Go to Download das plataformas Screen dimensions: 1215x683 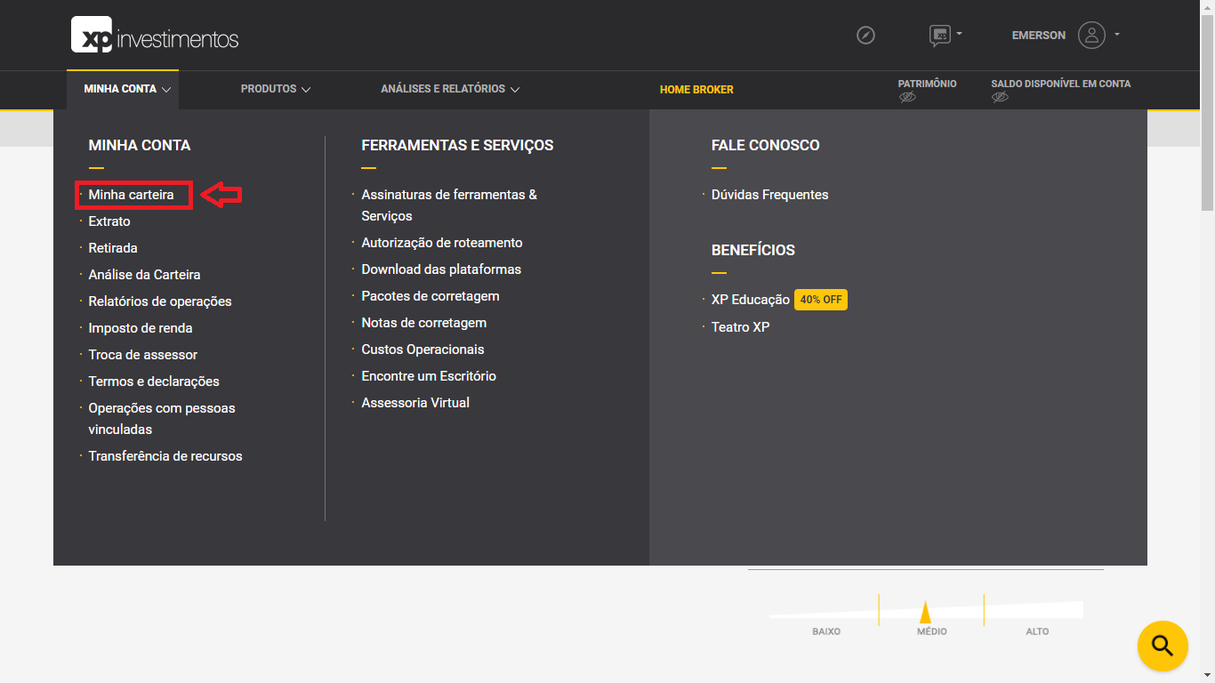click(441, 269)
